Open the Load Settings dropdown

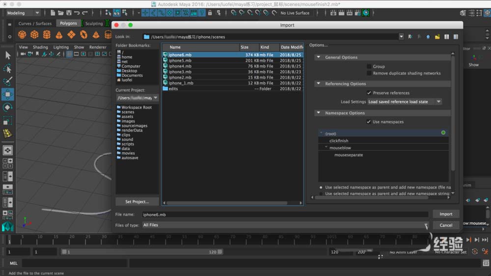pyautogui.click(x=405, y=102)
